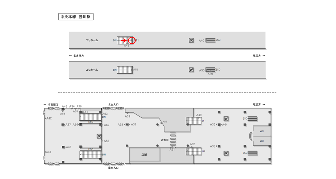Click the red-circled A41 marker

pos(132,40)
